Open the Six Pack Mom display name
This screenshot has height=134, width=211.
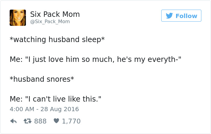(x=55, y=14)
